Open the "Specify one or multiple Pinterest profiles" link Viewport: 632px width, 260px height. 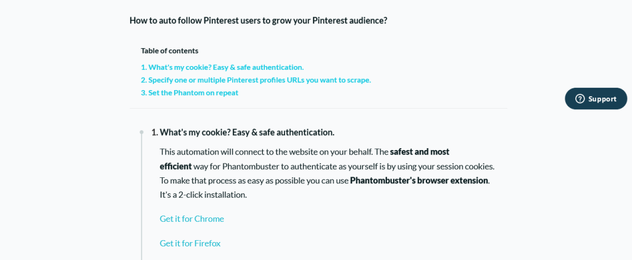(256, 80)
